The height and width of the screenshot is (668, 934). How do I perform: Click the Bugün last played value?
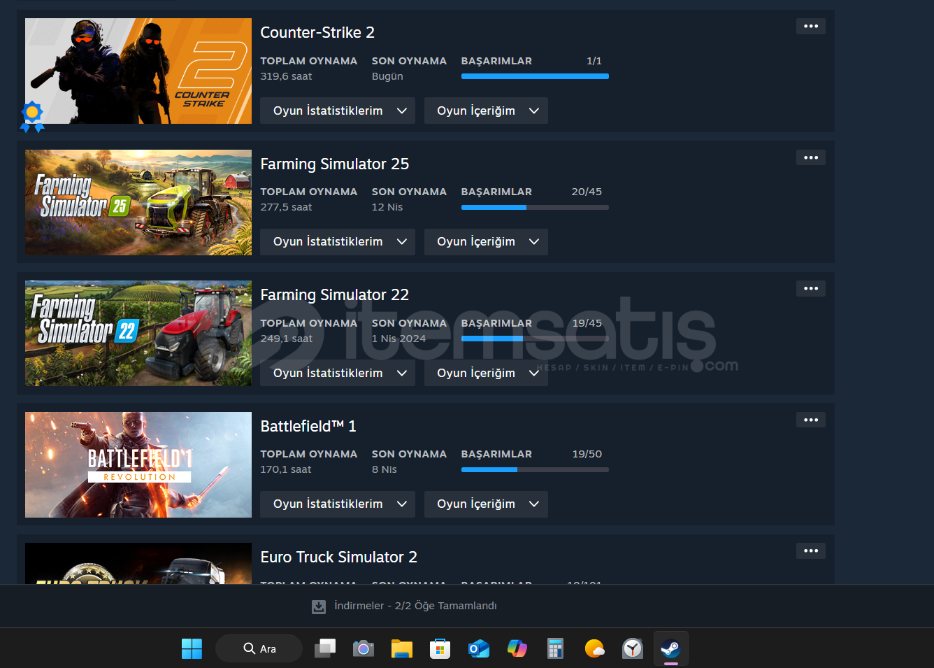click(387, 76)
